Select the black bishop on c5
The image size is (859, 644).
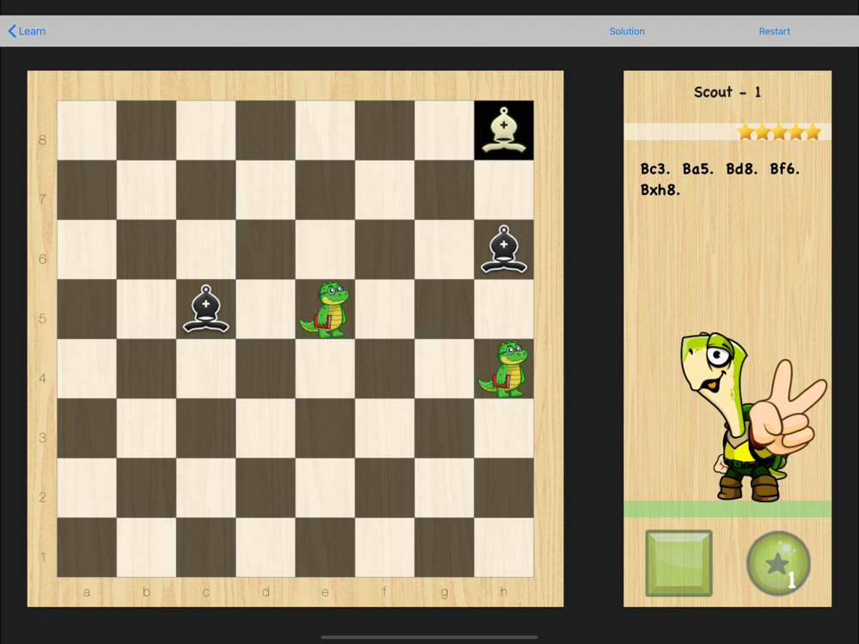pyautogui.click(x=206, y=309)
